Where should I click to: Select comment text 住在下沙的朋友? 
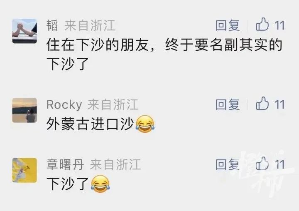pos(98,45)
